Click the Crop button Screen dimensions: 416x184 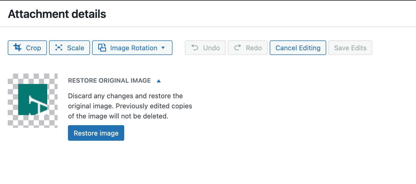point(27,48)
